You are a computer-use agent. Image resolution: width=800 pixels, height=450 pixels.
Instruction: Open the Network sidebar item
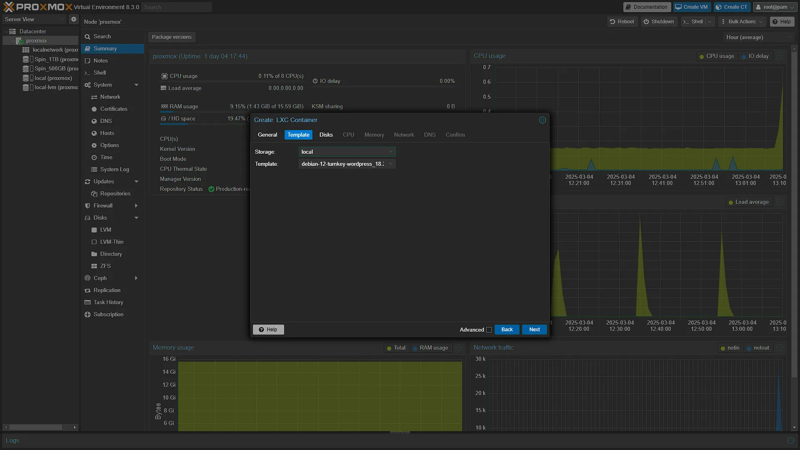pyautogui.click(x=110, y=97)
